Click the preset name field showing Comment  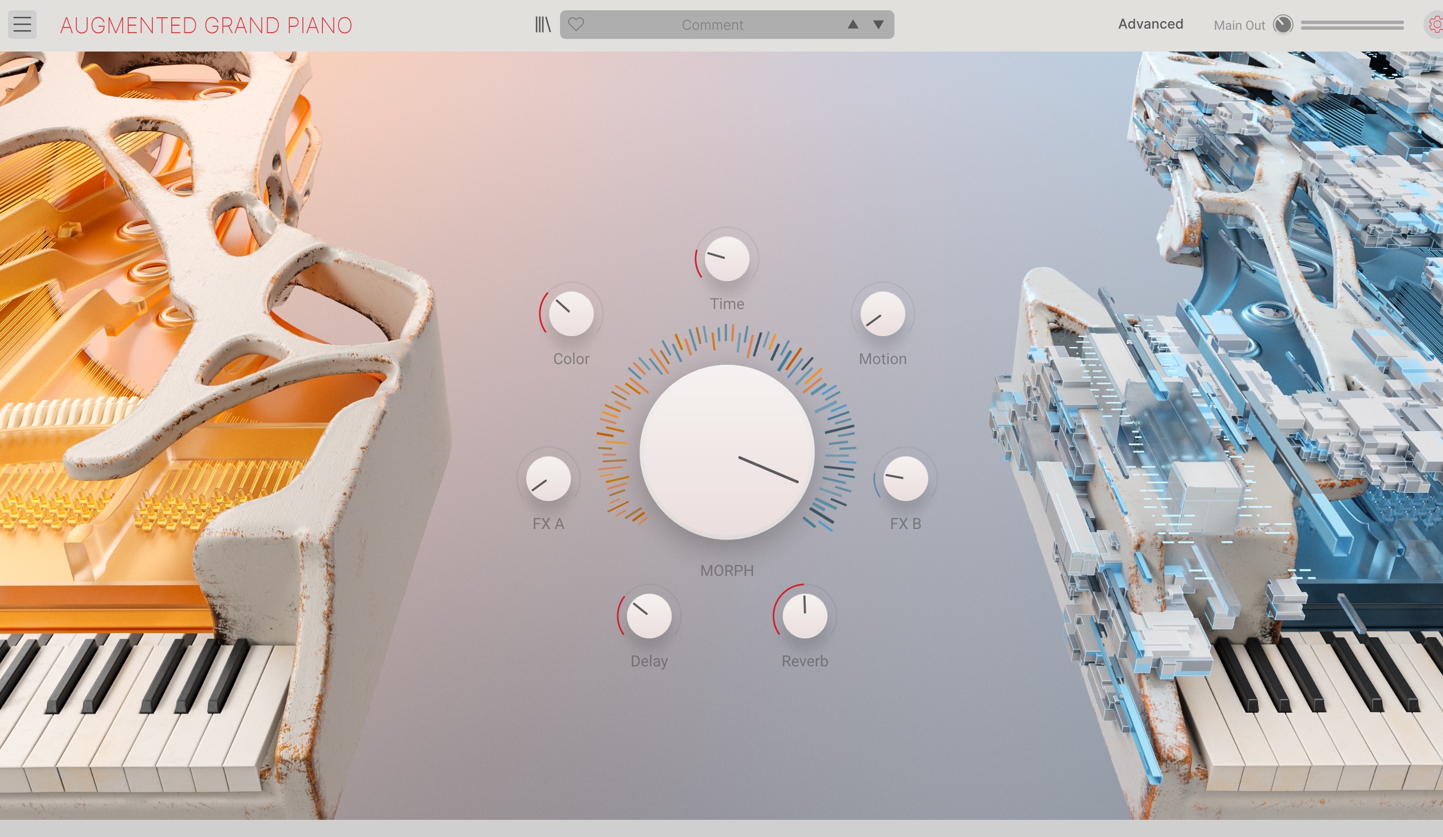[x=712, y=25]
